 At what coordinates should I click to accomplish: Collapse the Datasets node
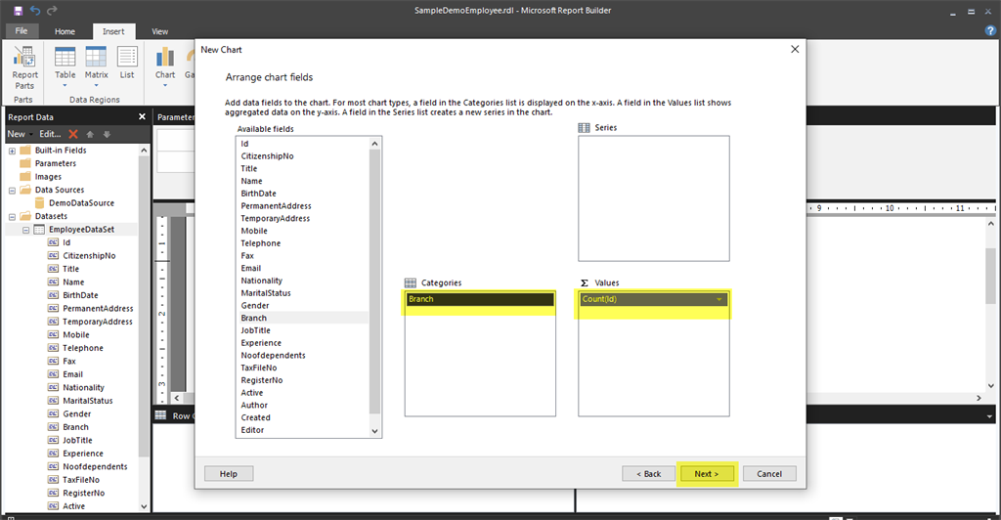pos(12,216)
